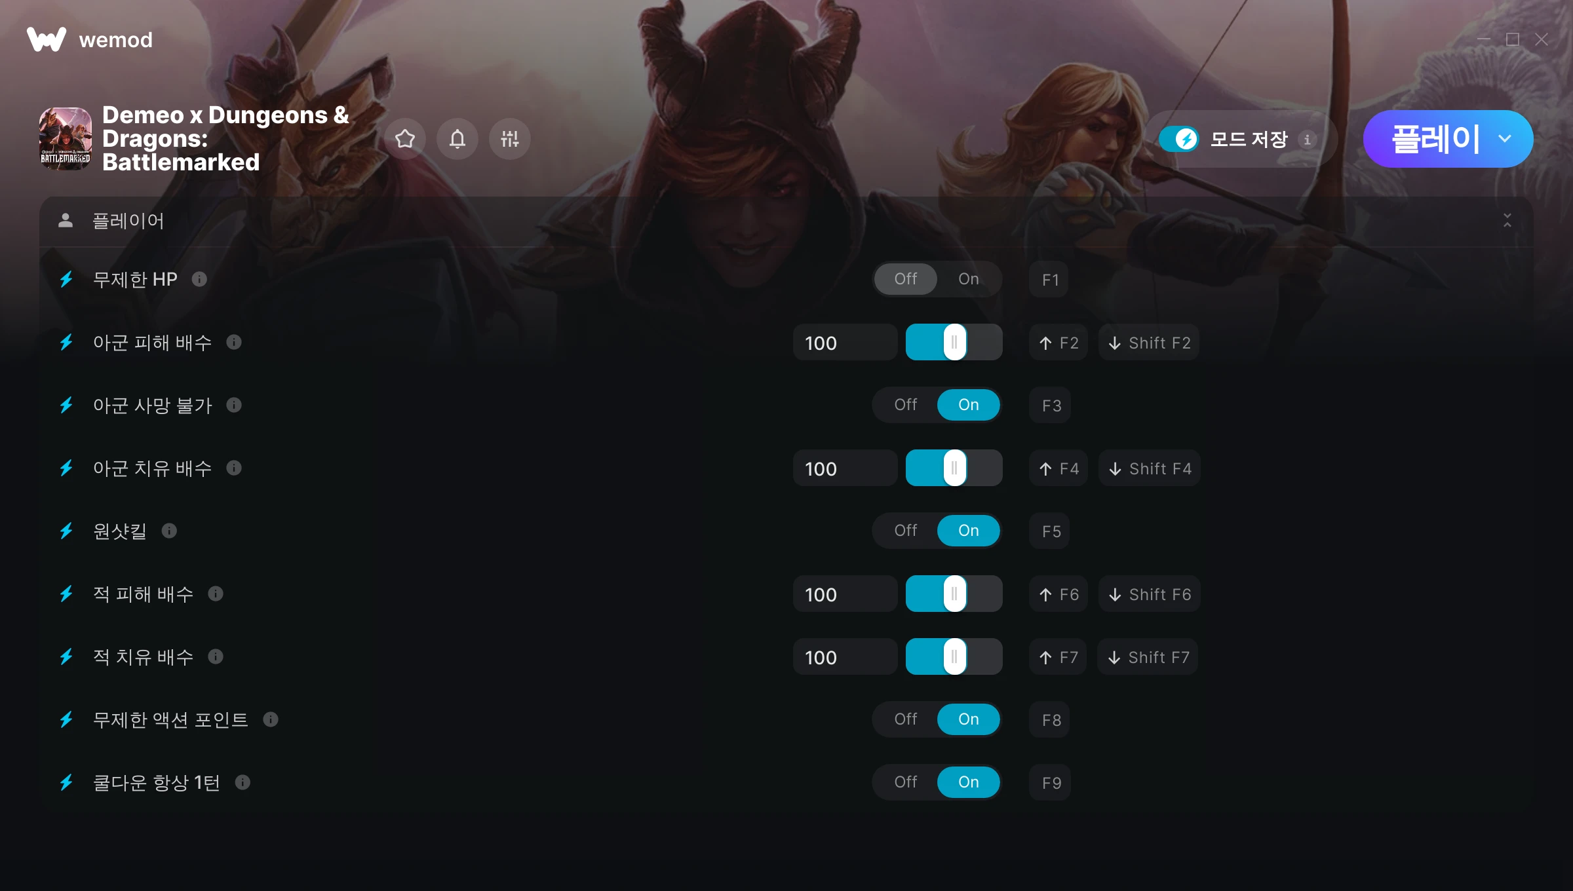Open the game thumbnail image
Viewport: 1573px width, 891px height.
(x=66, y=139)
